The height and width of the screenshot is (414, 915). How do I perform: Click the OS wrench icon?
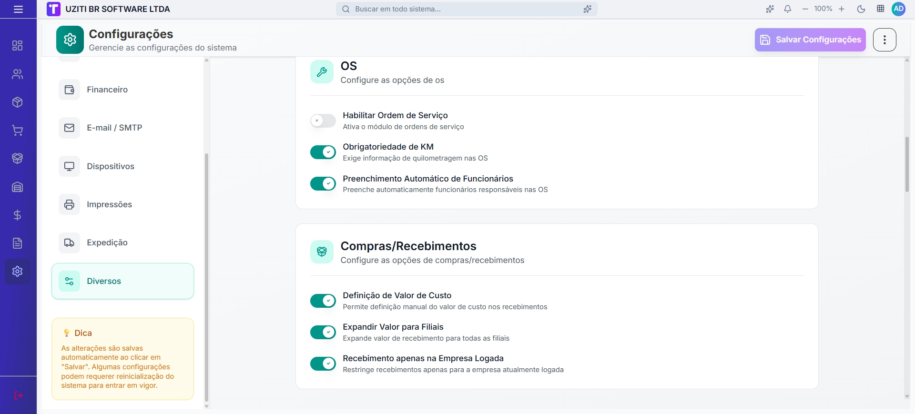pos(322,72)
